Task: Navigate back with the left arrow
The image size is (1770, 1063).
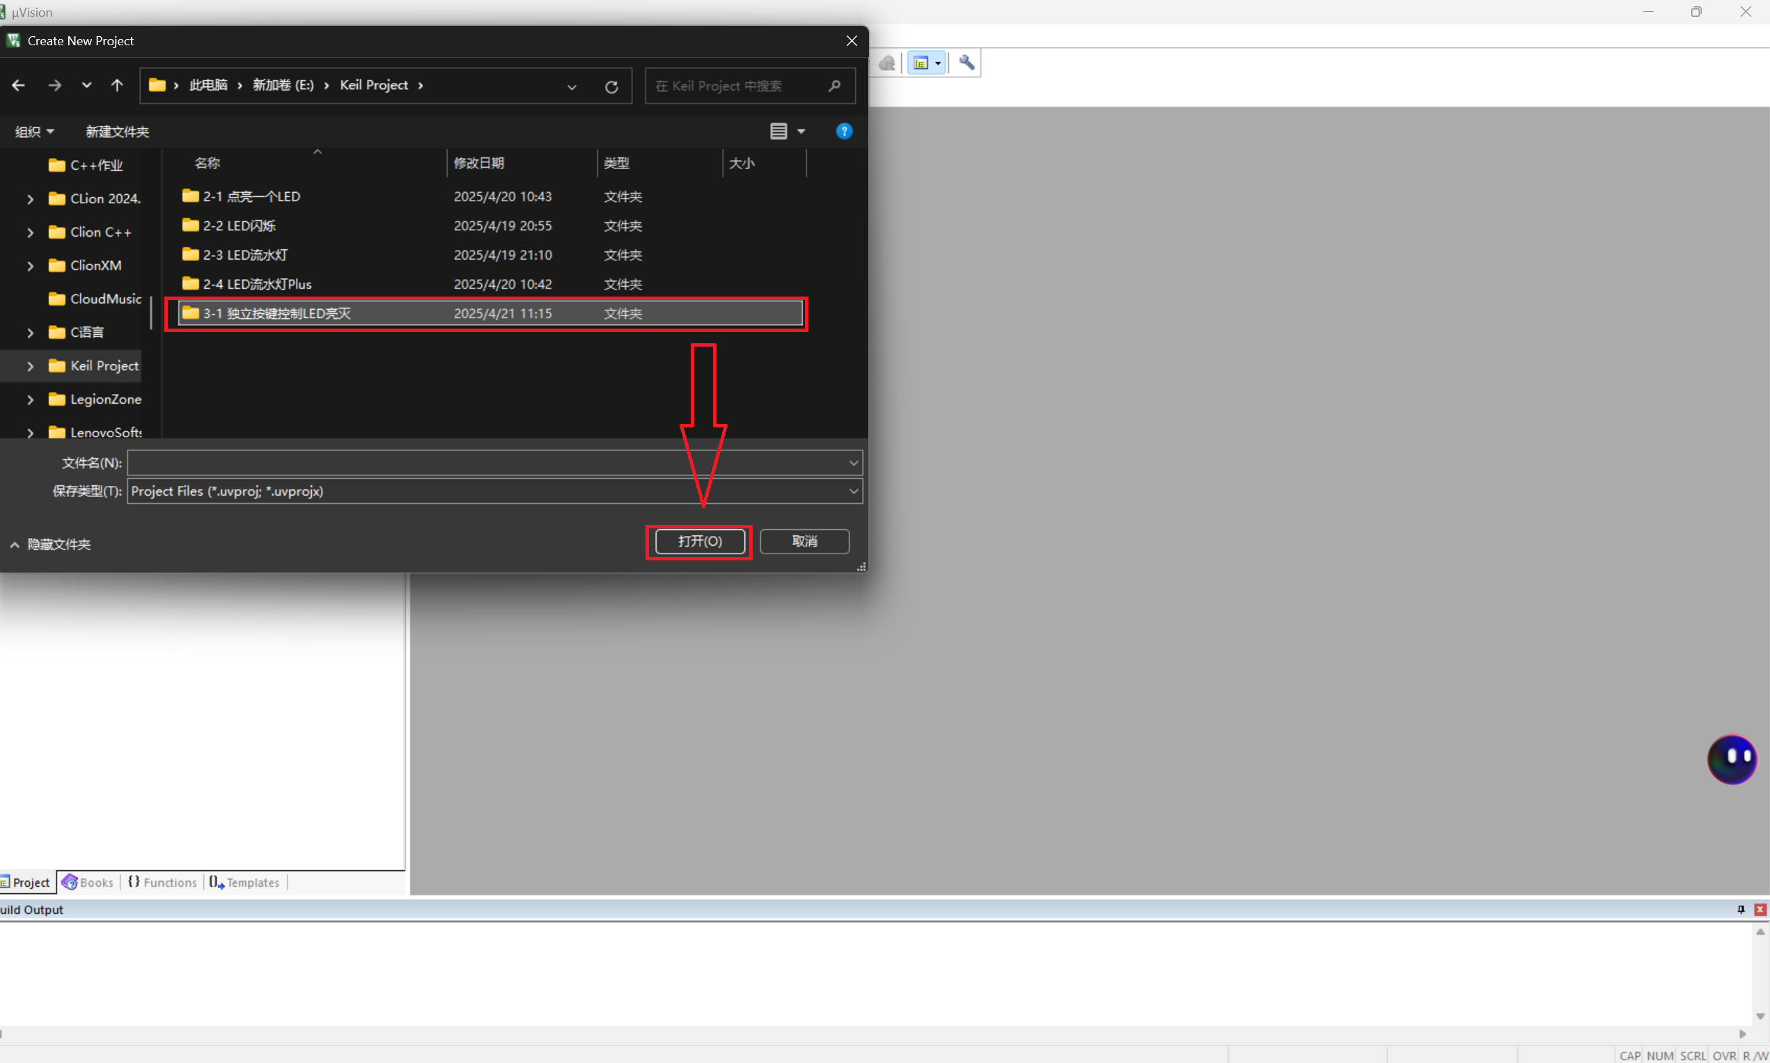Action: (x=19, y=85)
